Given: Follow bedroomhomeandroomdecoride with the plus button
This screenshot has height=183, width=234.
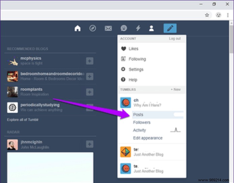Looking at the screenshot, I should coord(90,76).
